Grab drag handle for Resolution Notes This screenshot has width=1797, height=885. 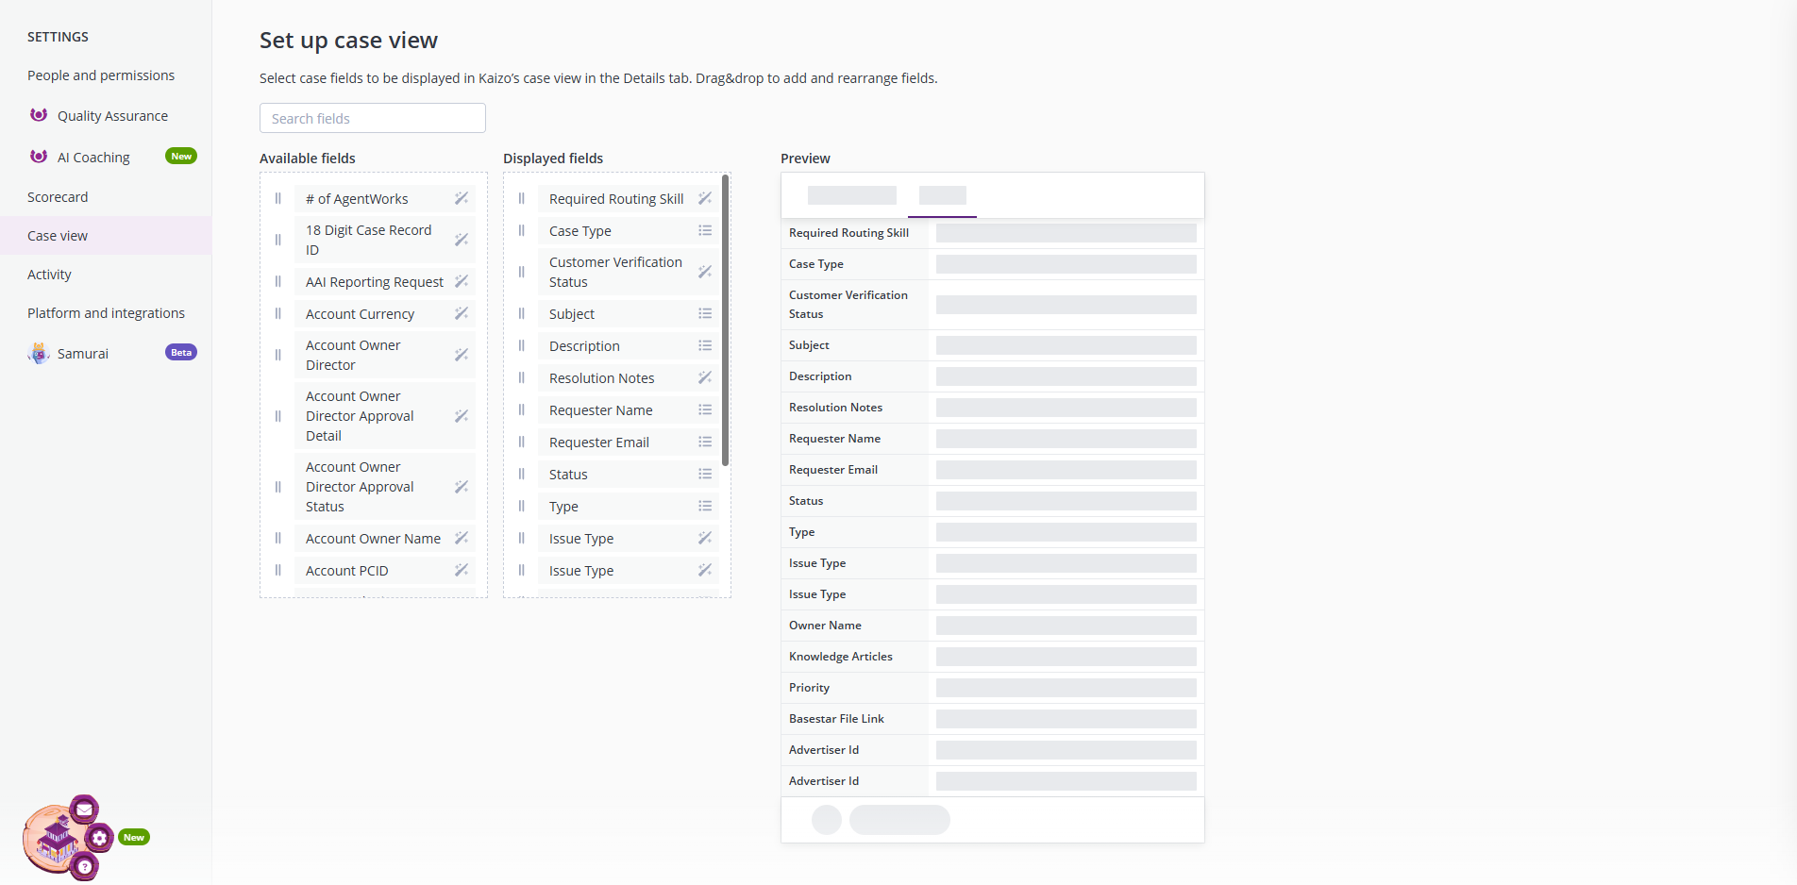click(x=521, y=377)
